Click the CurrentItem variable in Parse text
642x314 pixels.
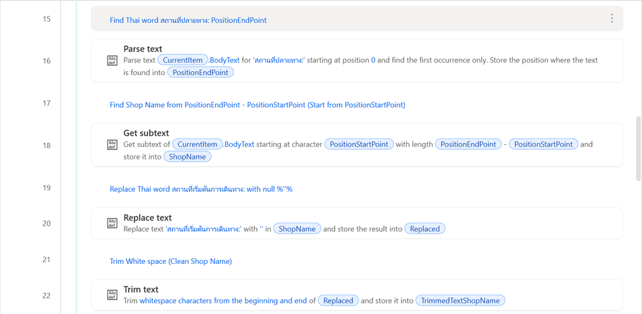(x=182, y=60)
